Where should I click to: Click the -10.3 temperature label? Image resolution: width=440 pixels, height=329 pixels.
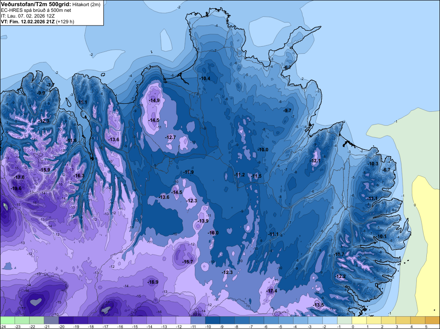(373, 164)
